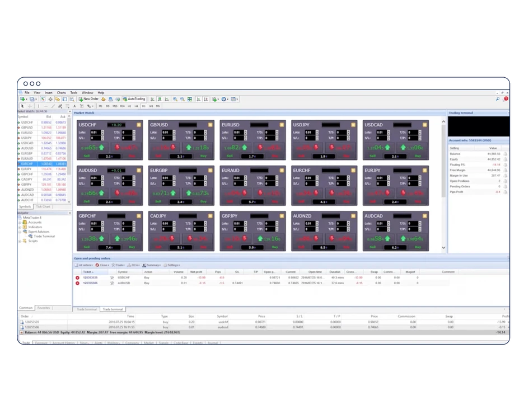Open the Summary dropdown
Screen dimensions: 524x419
tap(152, 265)
